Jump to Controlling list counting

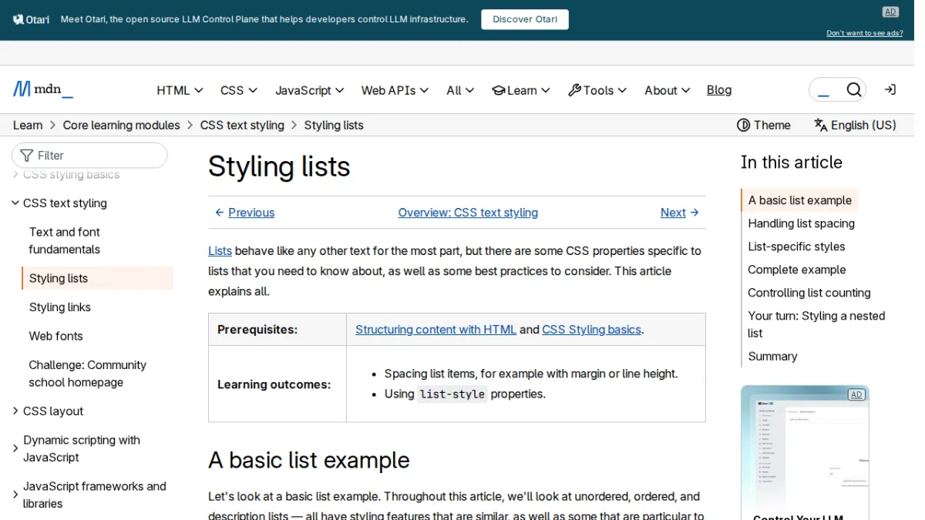point(809,293)
